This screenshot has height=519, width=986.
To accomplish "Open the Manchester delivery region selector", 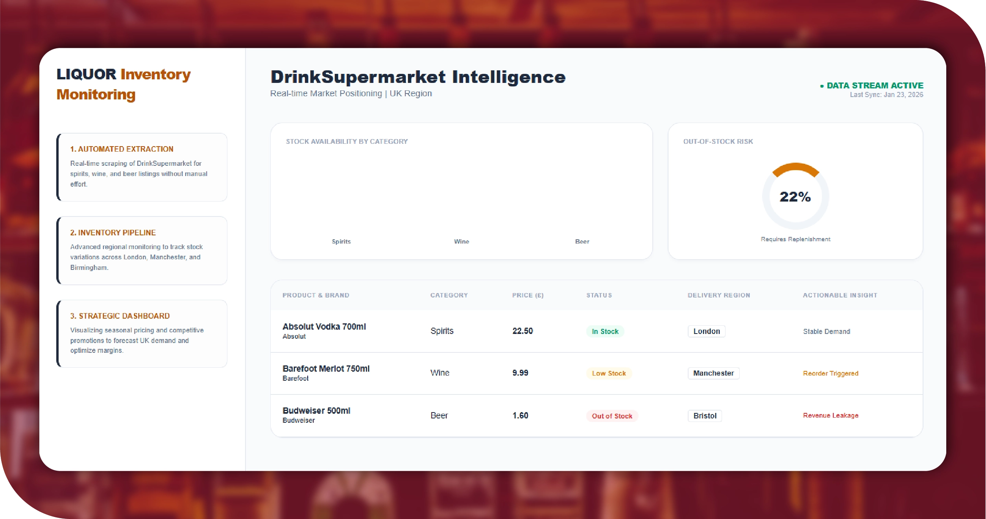I will click(x=713, y=373).
